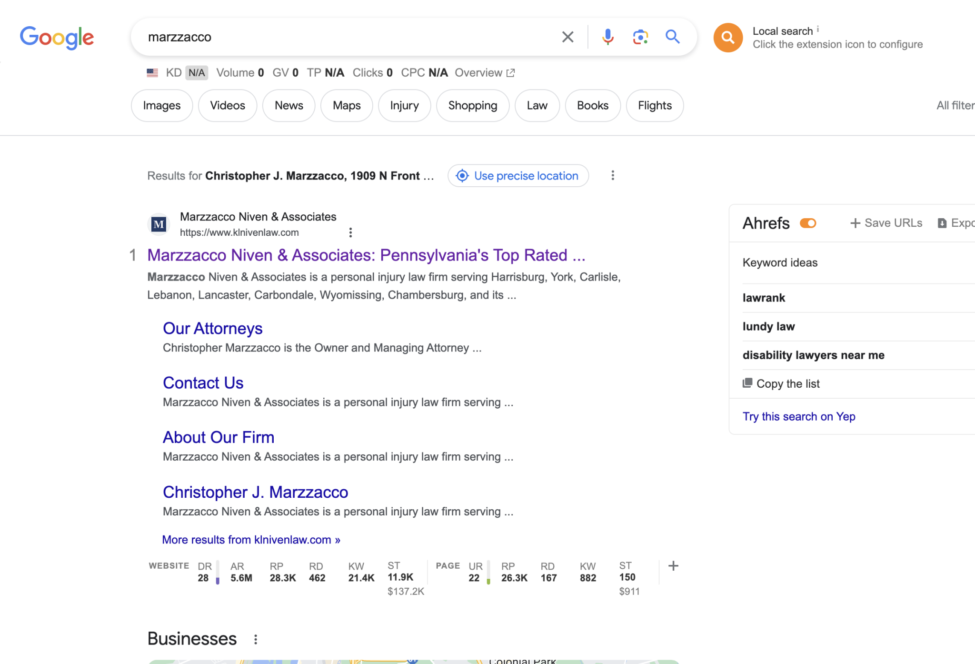The width and height of the screenshot is (975, 664).
Task: Open Google Lens image search icon
Action: [x=640, y=37]
